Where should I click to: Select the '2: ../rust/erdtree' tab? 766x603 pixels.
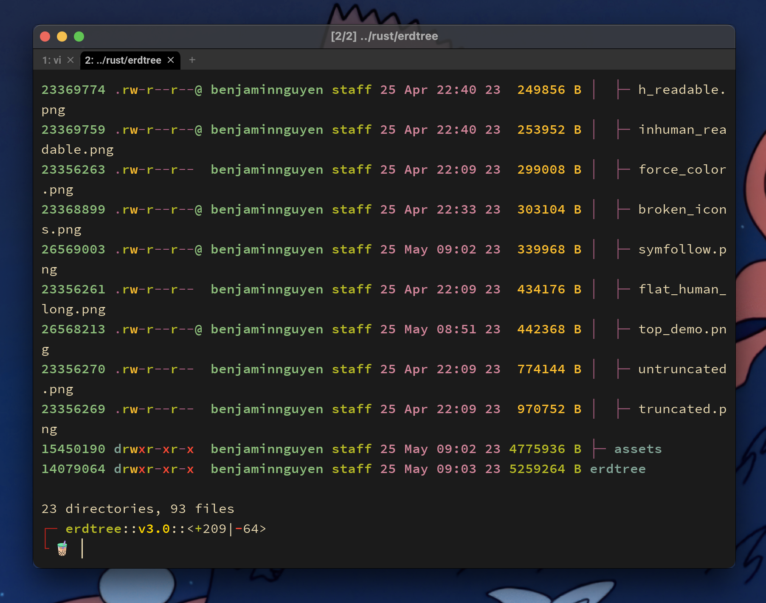tap(123, 60)
